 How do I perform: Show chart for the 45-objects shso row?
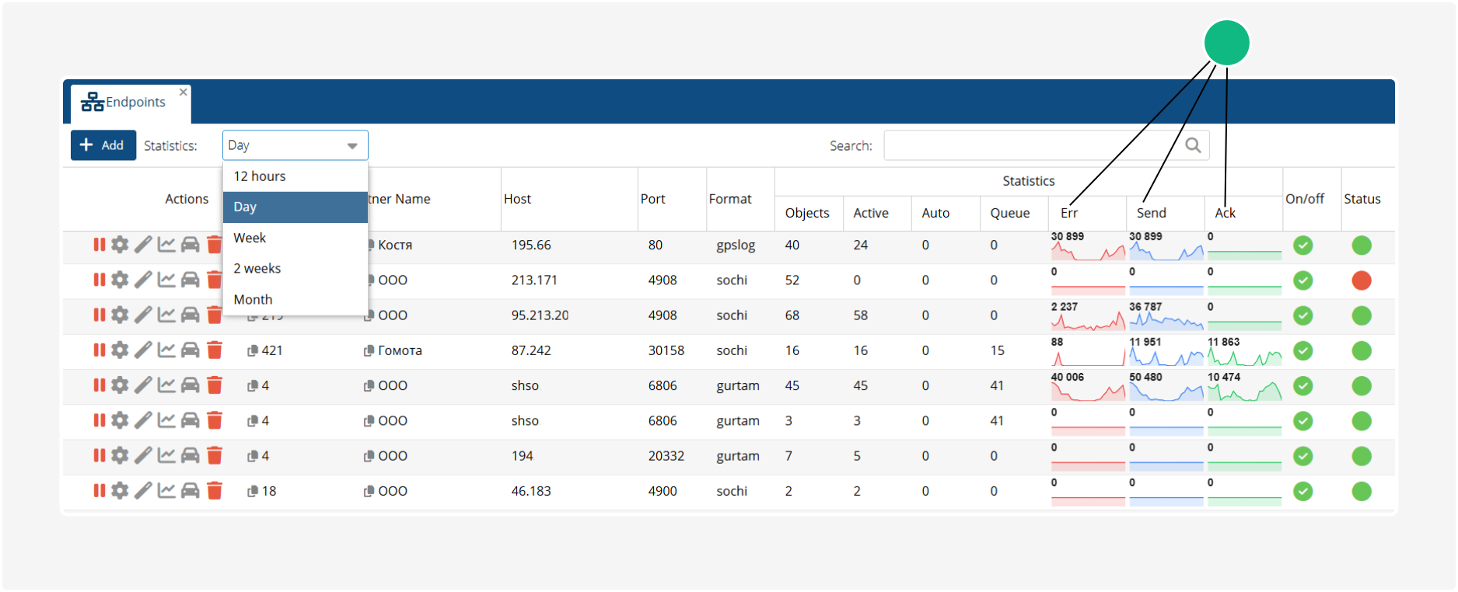[166, 385]
